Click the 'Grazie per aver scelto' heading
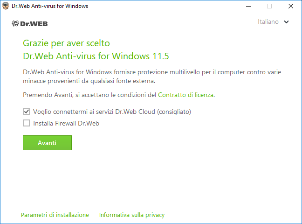302x224 pixels. point(66,43)
